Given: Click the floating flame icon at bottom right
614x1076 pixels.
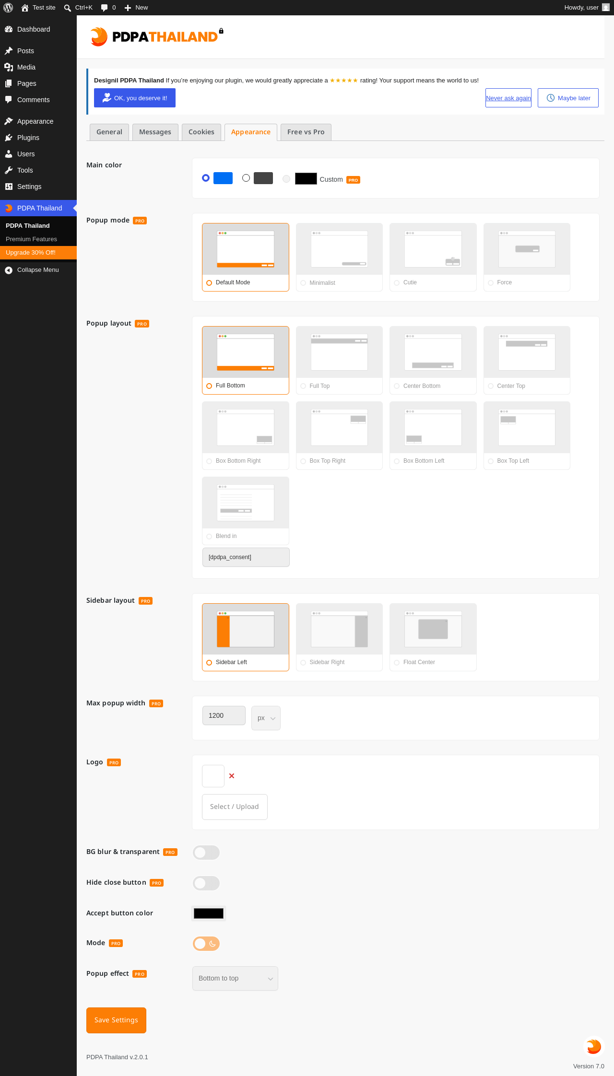Looking at the screenshot, I should (594, 1046).
